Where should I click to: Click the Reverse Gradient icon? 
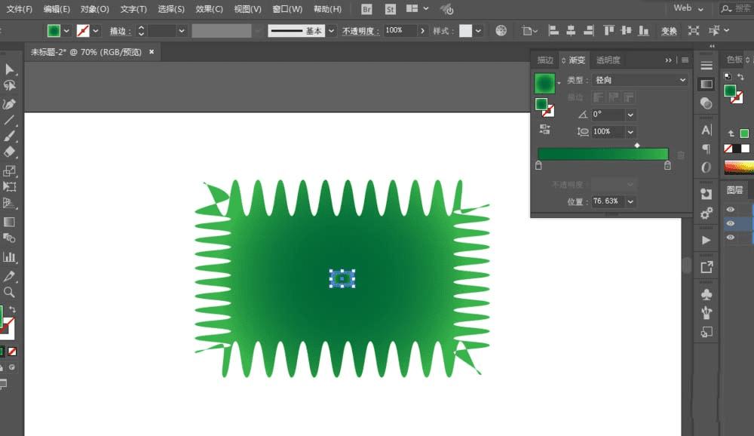[544, 130]
